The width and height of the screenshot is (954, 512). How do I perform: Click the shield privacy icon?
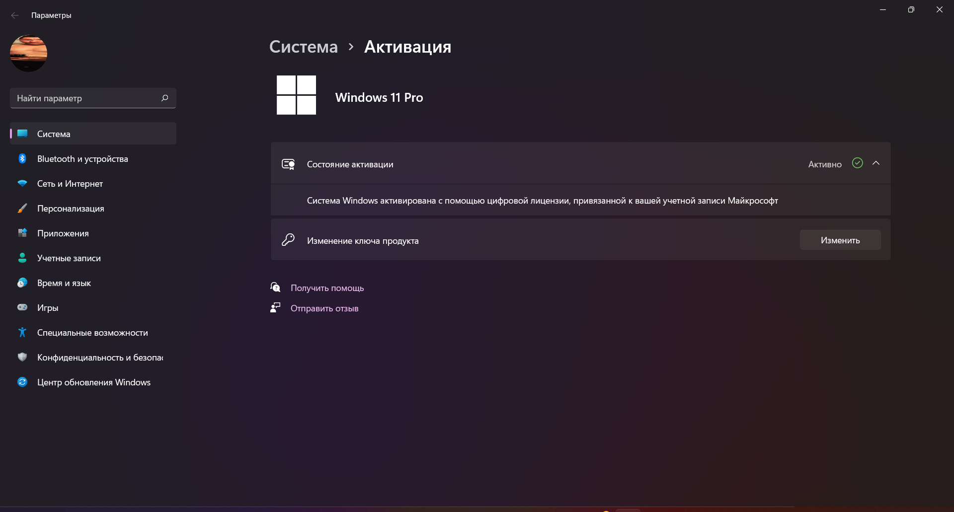(22, 357)
